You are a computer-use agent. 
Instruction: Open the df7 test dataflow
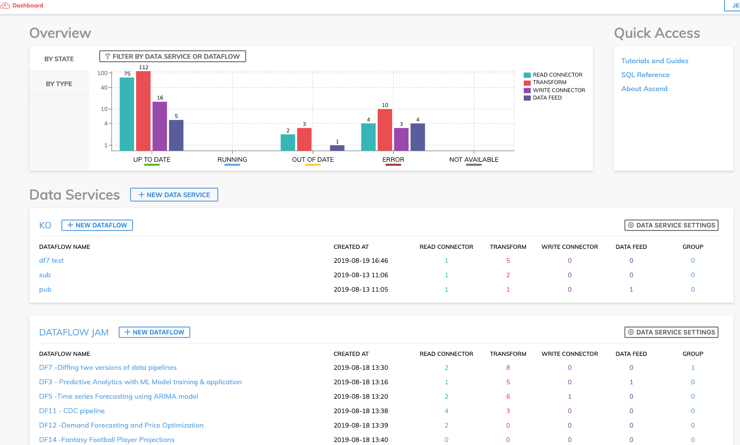[51, 261]
